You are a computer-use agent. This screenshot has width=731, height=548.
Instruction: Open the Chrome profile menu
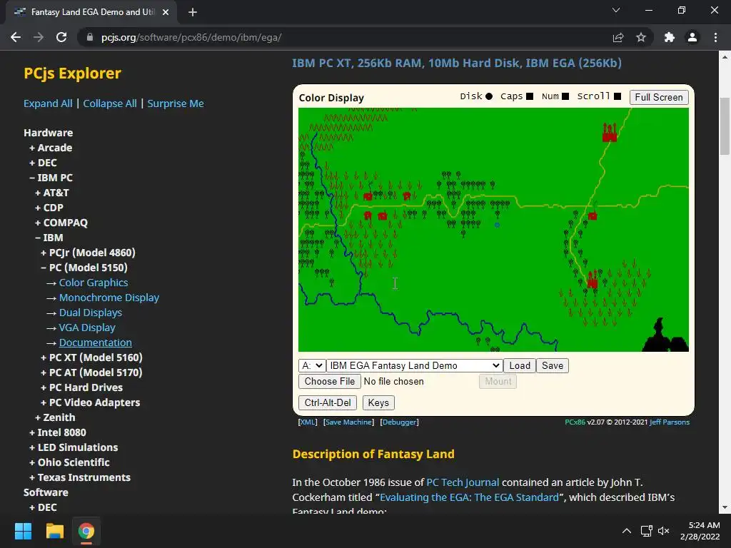pos(692,37)
